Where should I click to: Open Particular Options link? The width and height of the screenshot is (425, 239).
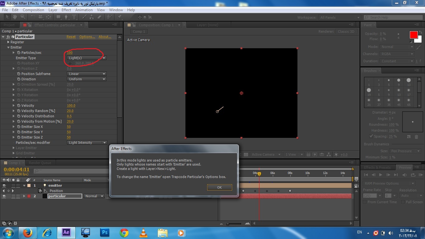[87, 37]
